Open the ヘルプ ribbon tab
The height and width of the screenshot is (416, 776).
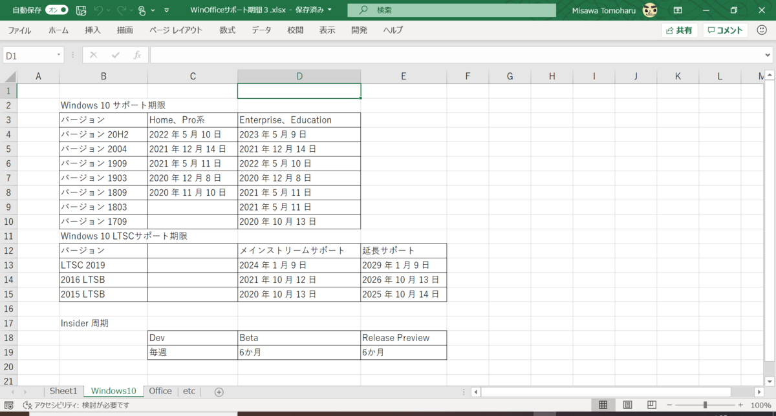pos(393,30)
